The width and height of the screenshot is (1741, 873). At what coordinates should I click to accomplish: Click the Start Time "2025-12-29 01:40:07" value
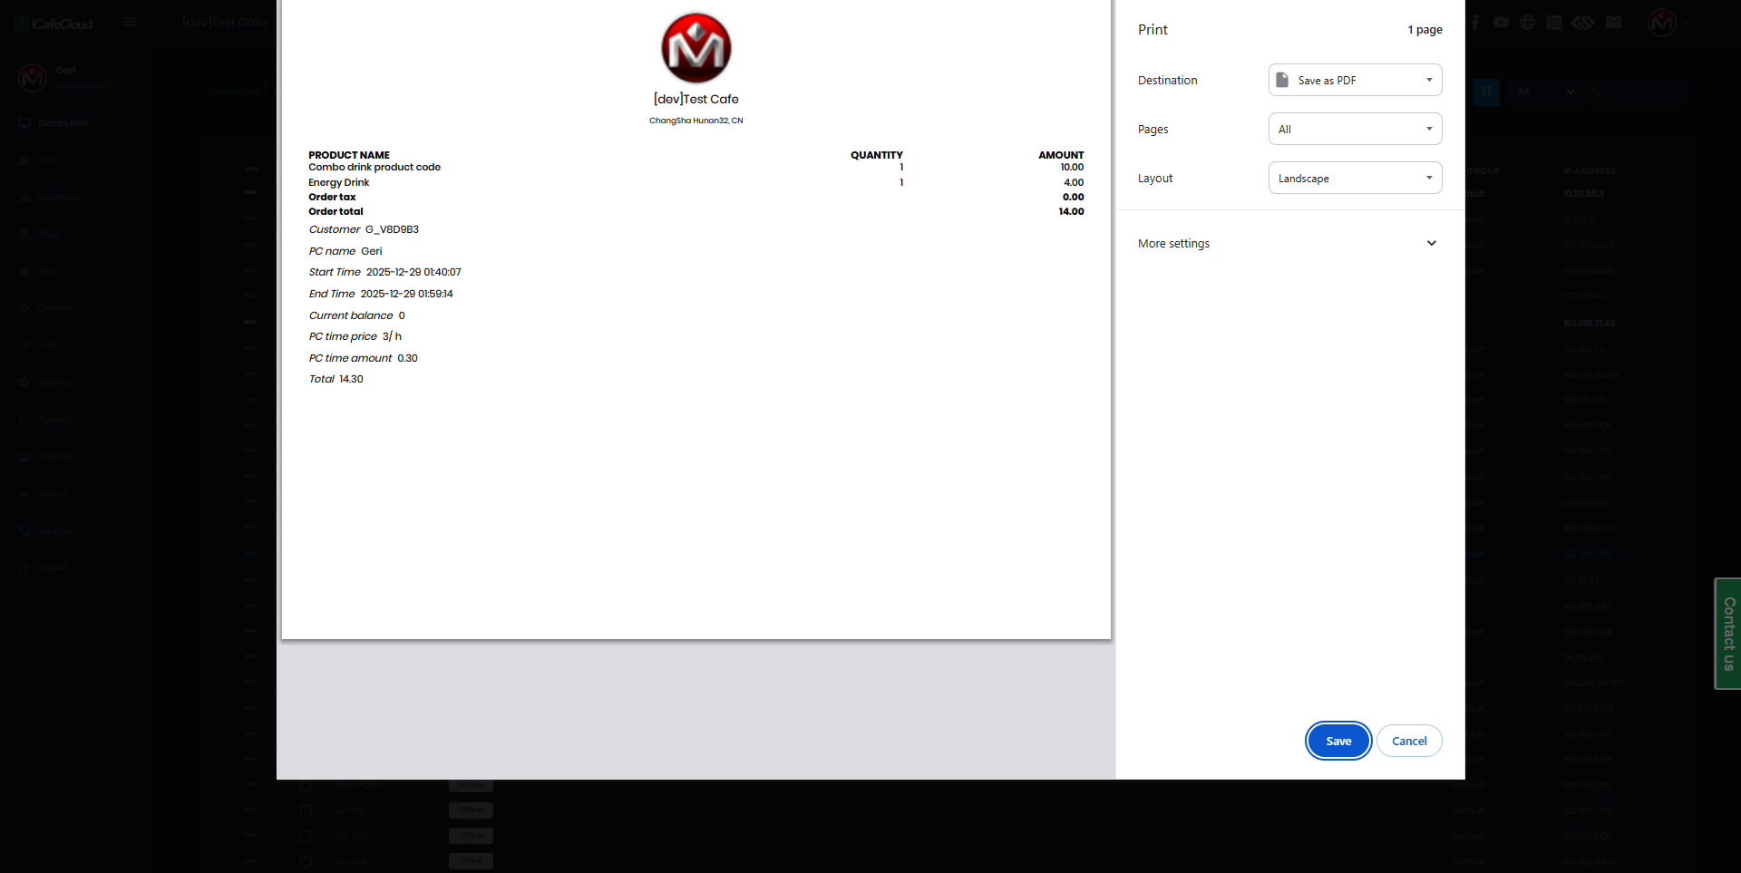tap(413, 272)
